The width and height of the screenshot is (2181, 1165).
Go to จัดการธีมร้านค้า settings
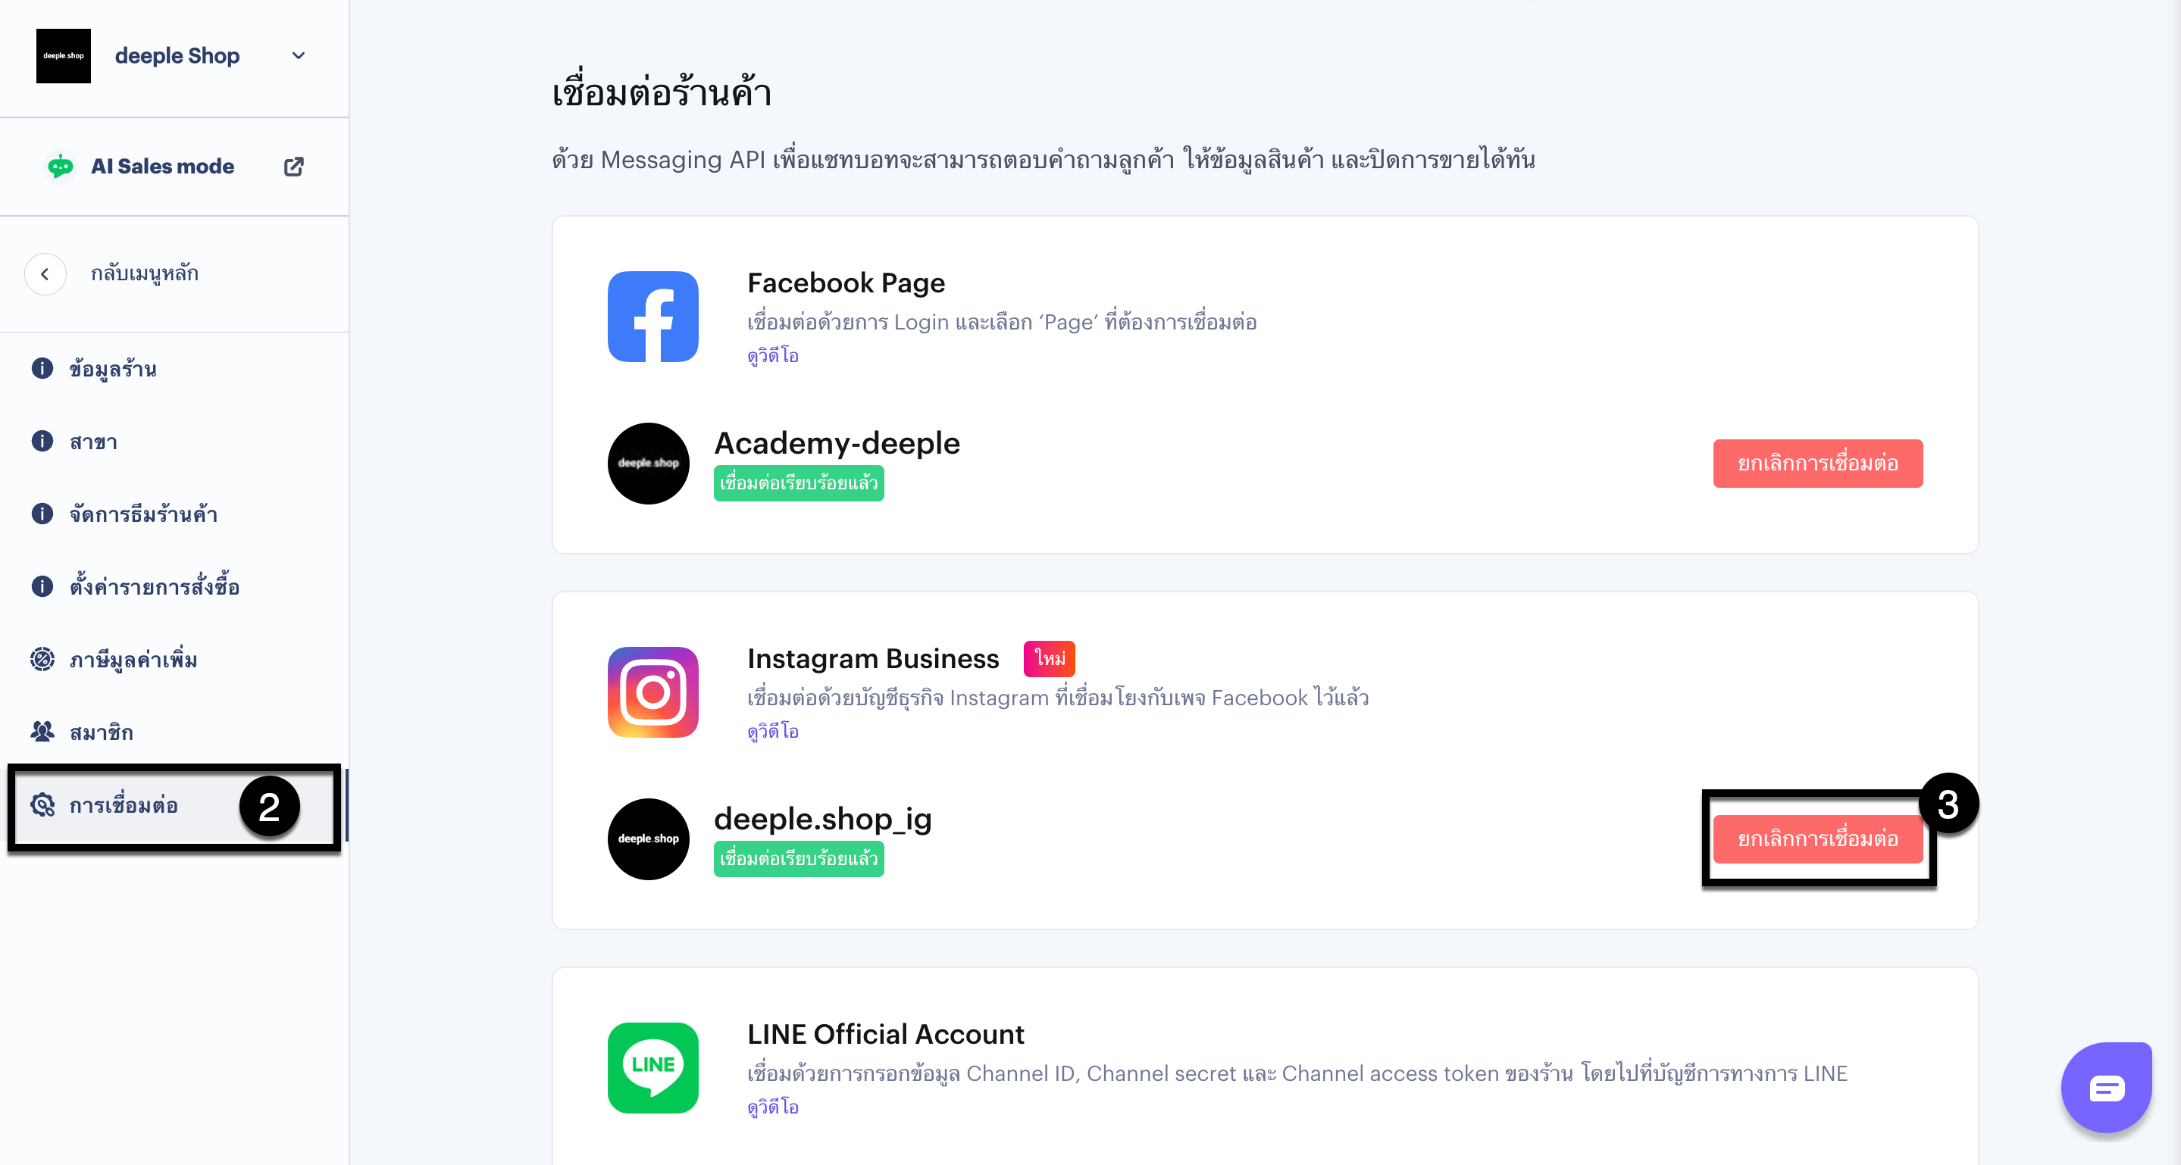(x=143, y=514)
